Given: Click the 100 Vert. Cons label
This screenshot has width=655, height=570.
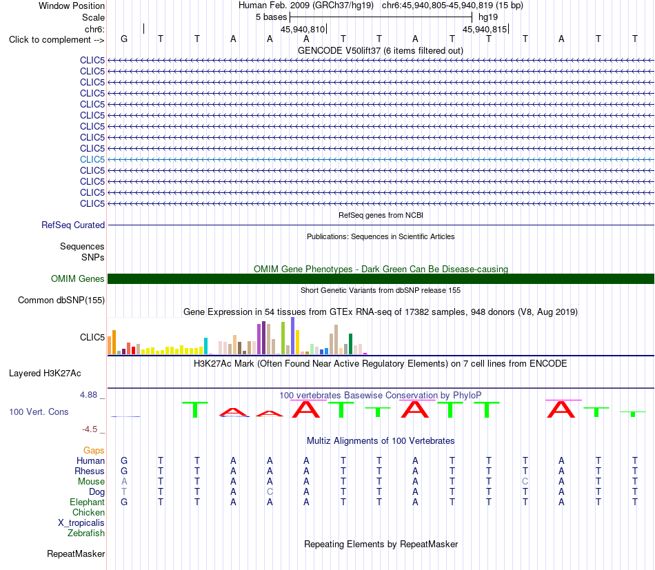Looking at the screenshot, I should click(39, 411).
